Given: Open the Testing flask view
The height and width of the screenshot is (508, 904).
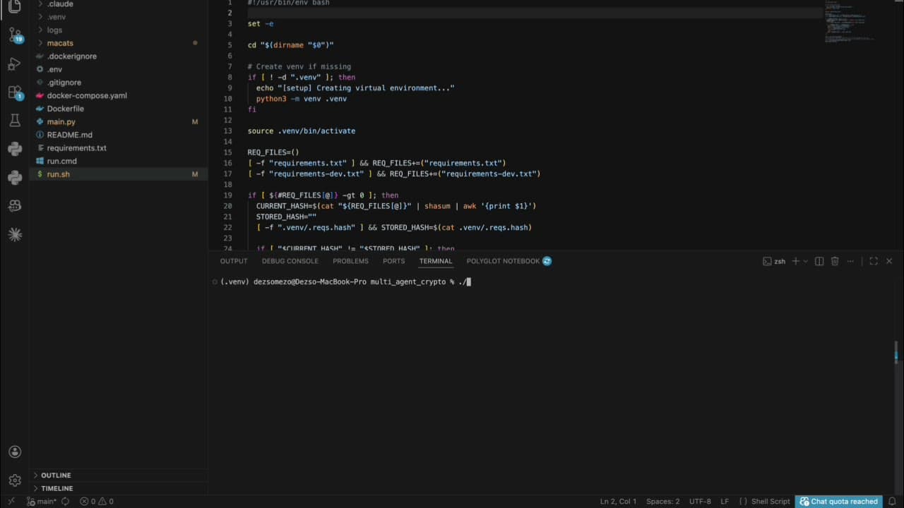Looking at the screenshot, I should (15, 121).
